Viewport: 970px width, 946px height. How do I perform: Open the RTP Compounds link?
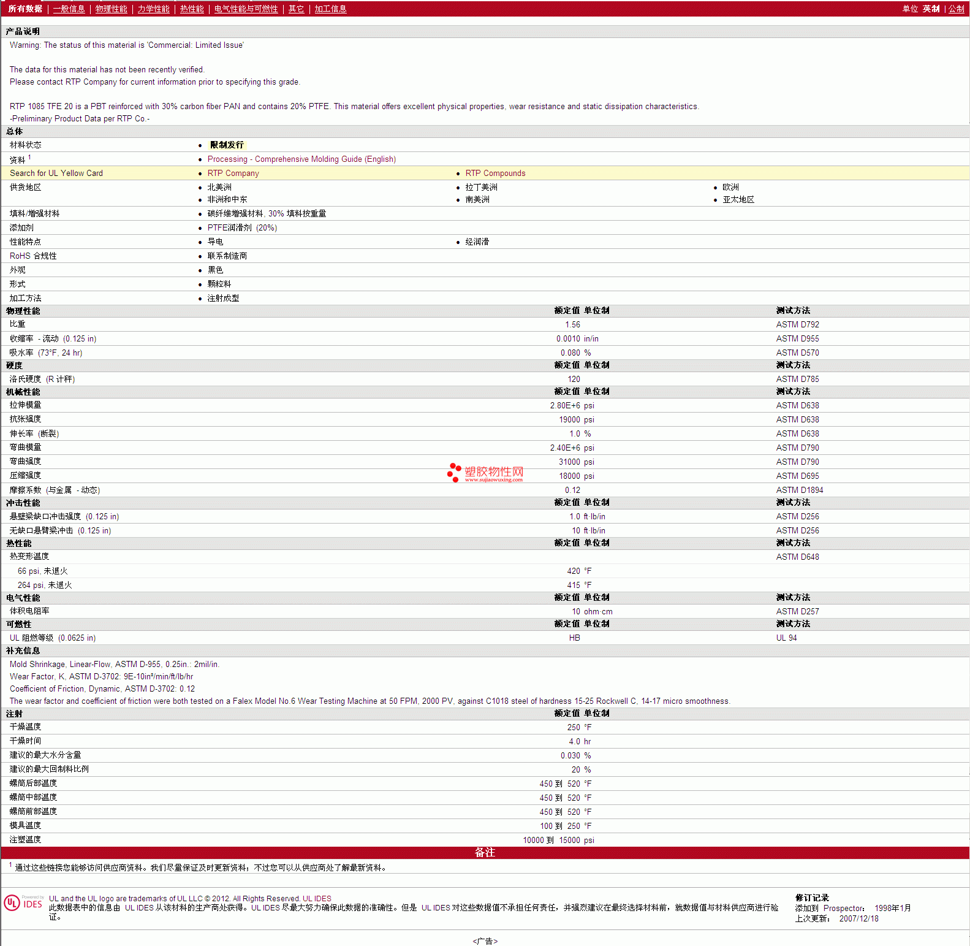[495, 174]
